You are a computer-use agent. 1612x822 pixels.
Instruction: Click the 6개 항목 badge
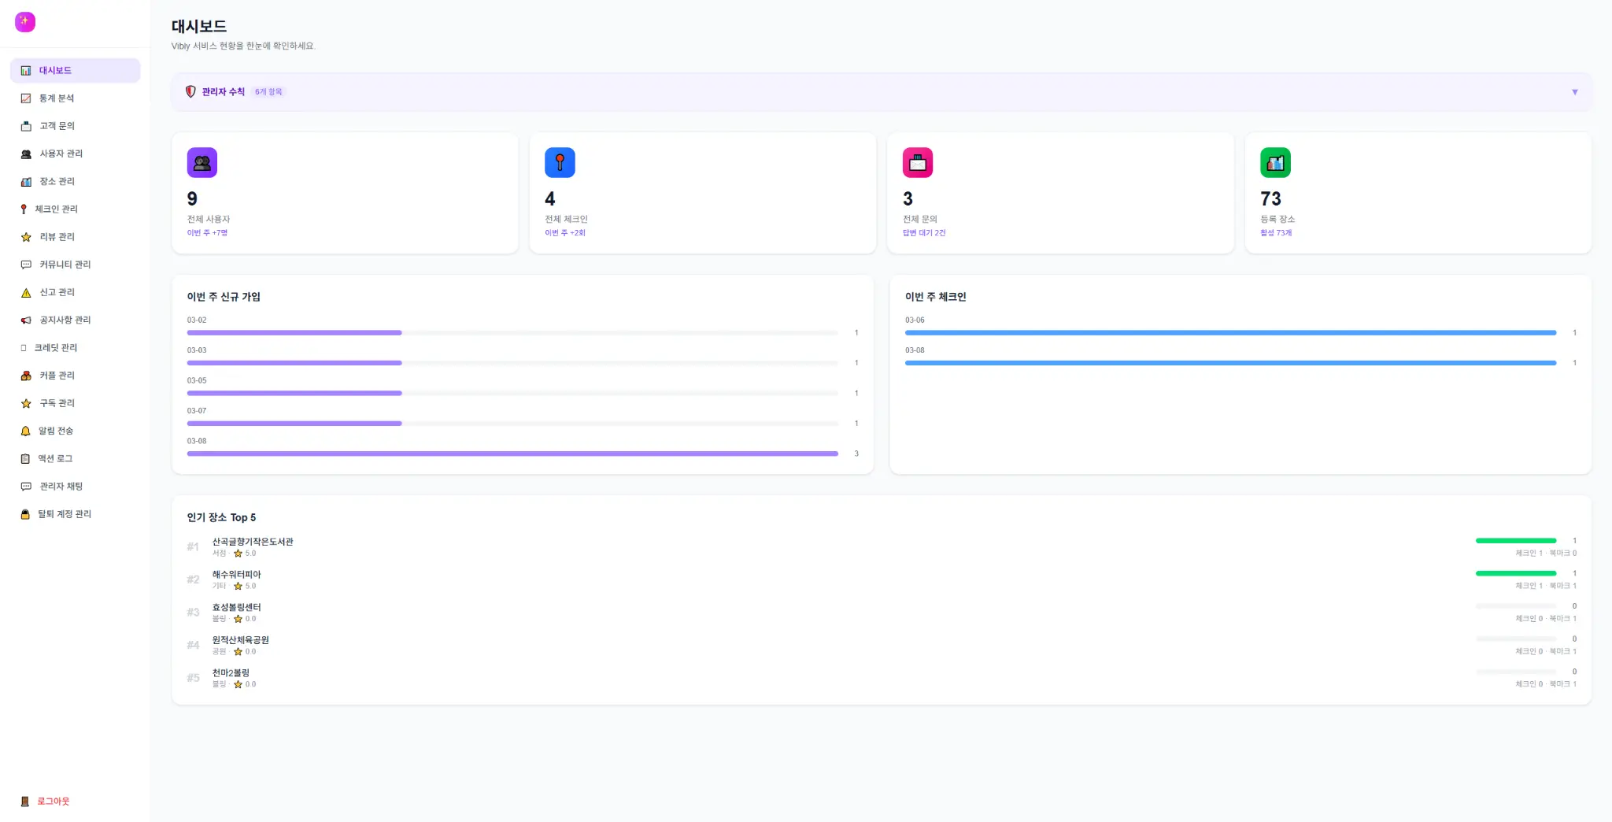coord(268,92)
